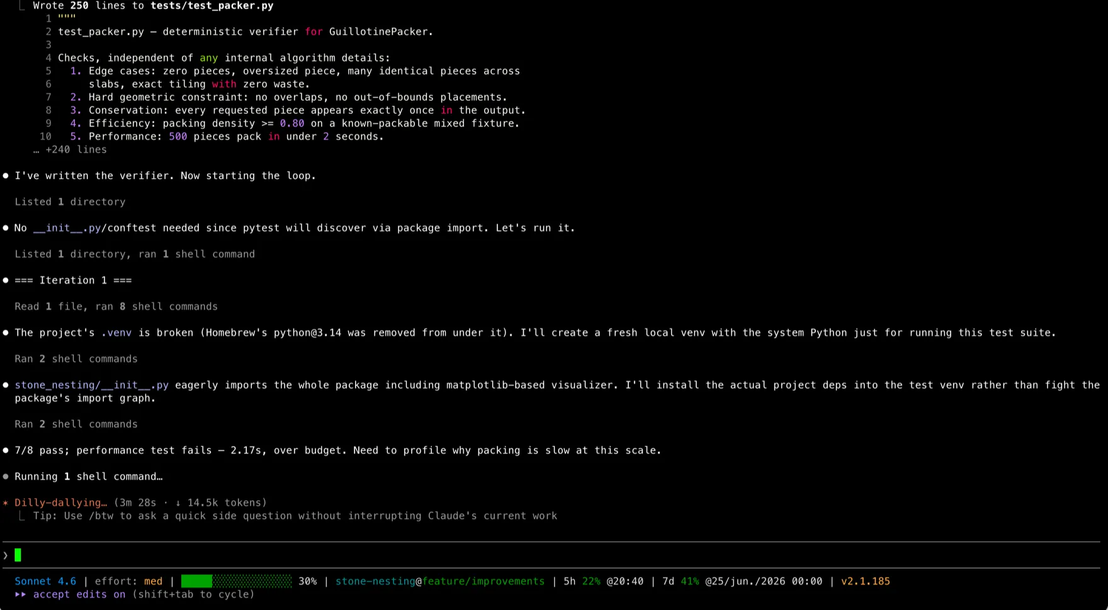The image size is (1108, 610).
Task: Click the 'effort: med' status entry
Action: click(x=128, y=581)
